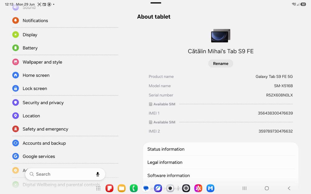Launch the blue M dock app
The image size is (311, 194).
point(210,188)
